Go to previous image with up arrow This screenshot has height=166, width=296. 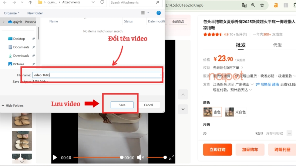click(183, 94)
